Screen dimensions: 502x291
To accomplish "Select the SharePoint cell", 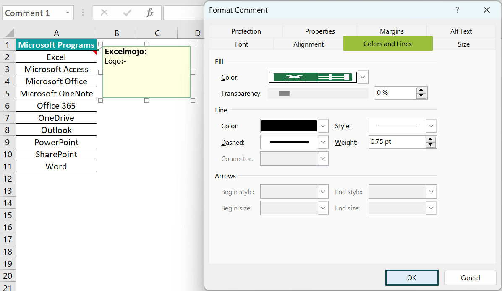I will click(56, 154).
